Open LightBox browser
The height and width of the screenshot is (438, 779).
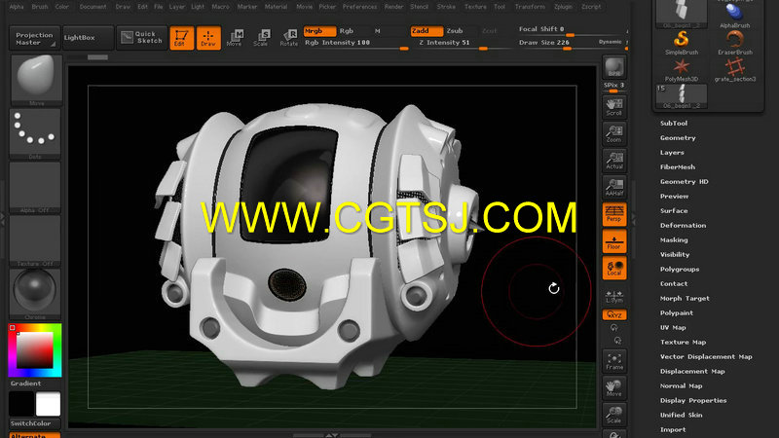[88, 38]
